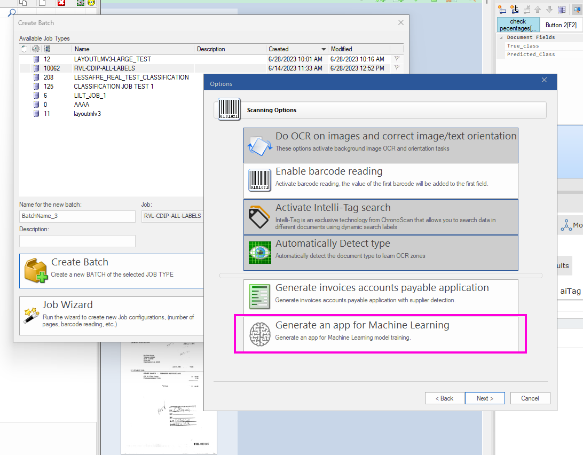Click the database grid icon in the job list header
The width and height of the screenshot is (583, 455).
coord(47,49)
